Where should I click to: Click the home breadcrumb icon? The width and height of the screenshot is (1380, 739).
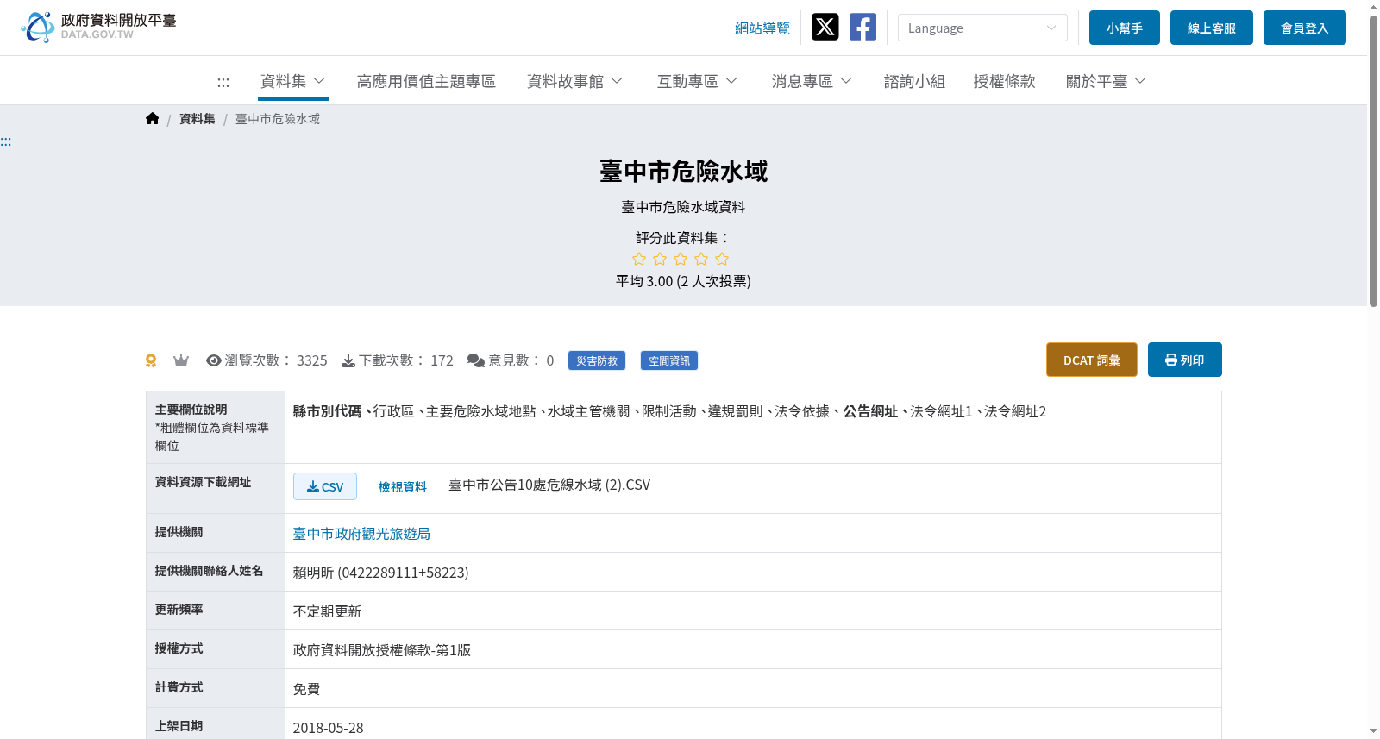coord(153,119)
